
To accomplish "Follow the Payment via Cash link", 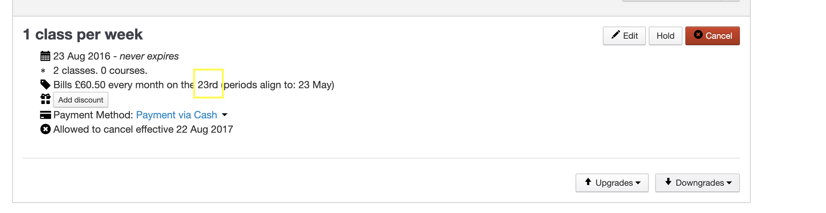I will [177, 115].
